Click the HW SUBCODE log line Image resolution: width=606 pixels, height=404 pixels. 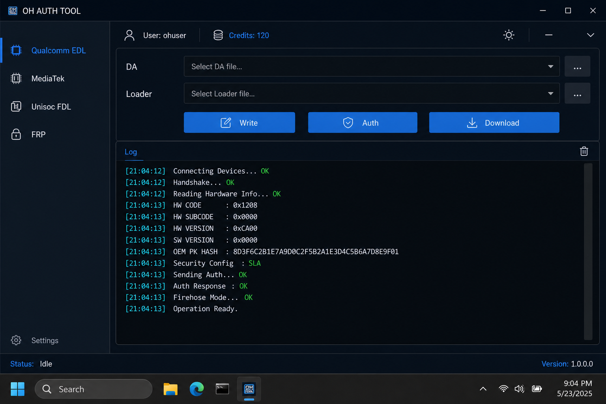tap(191, 217)
